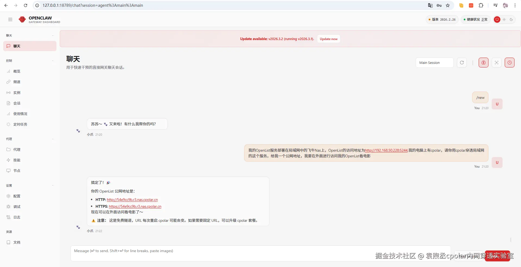This screenshot has width=521, height=267.
Task: Click the browser address bar URL
Action: click(x=93, y=5)
